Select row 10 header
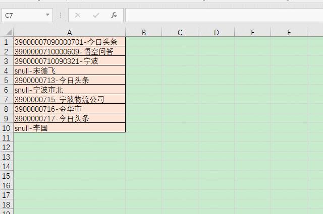This screenshot has height=214, width=323. point(7,128)
